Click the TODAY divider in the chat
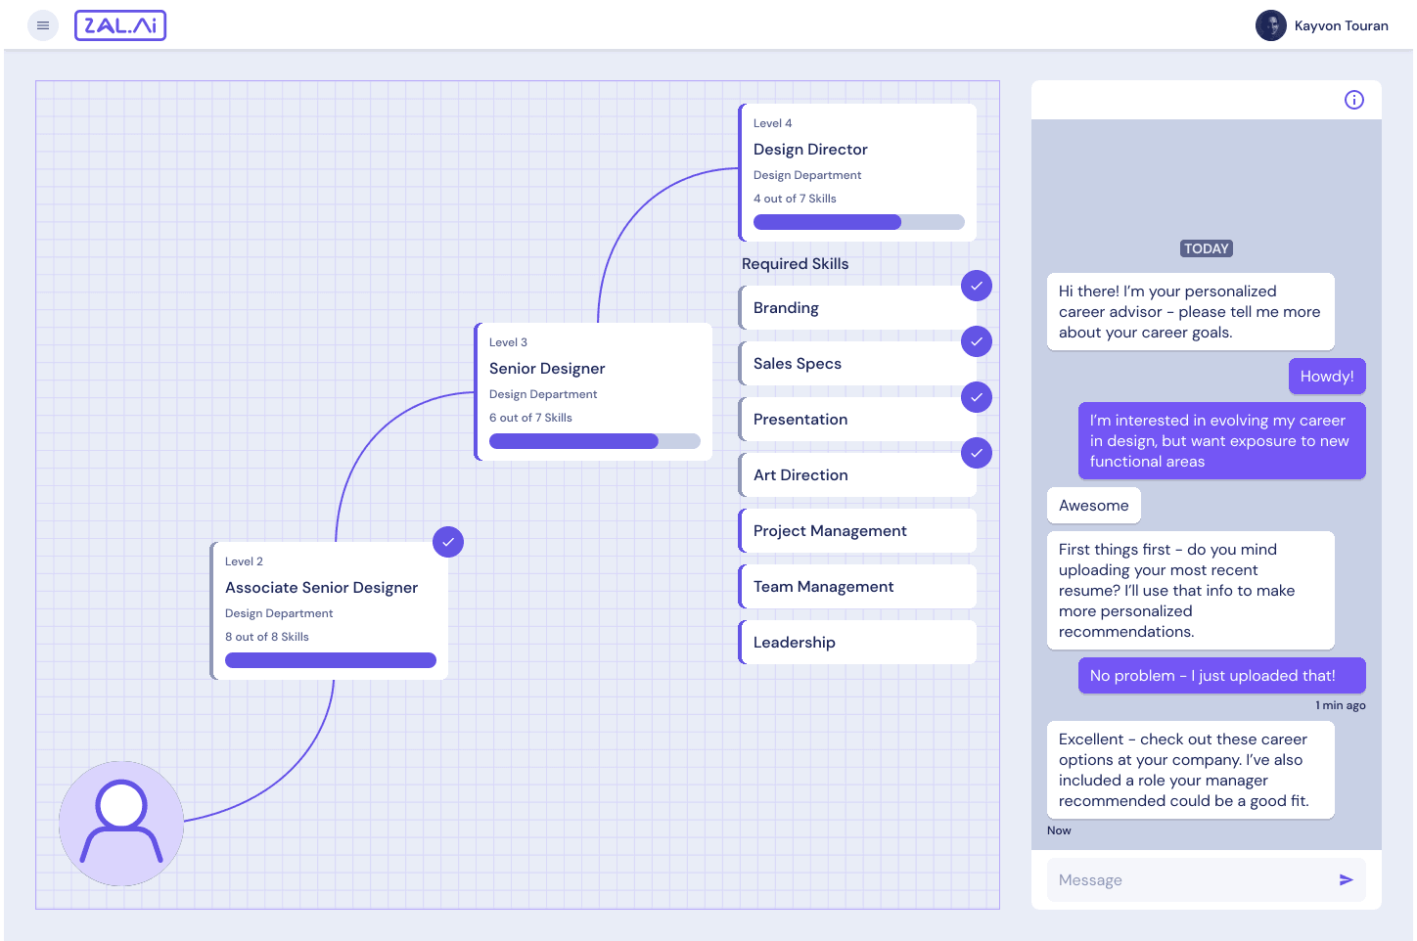 click(x=1206, y=248)
